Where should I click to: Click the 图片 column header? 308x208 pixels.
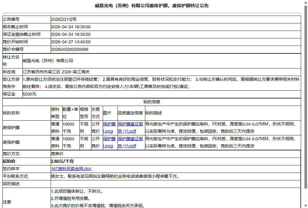click(110, 113)
